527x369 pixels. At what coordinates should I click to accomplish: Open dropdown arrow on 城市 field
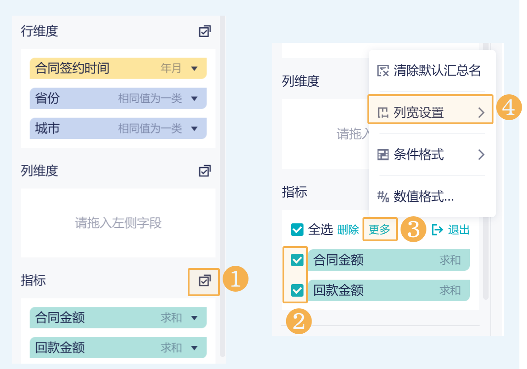point(194,129)
